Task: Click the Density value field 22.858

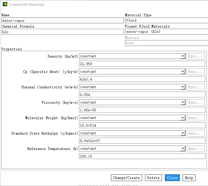Action: tap(142, 64)
